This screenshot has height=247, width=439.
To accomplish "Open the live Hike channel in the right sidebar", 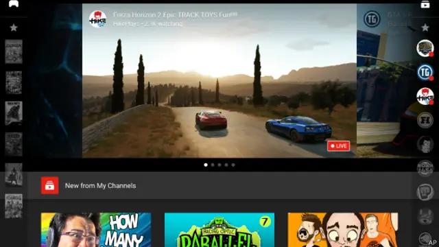I will pos(425,96).
